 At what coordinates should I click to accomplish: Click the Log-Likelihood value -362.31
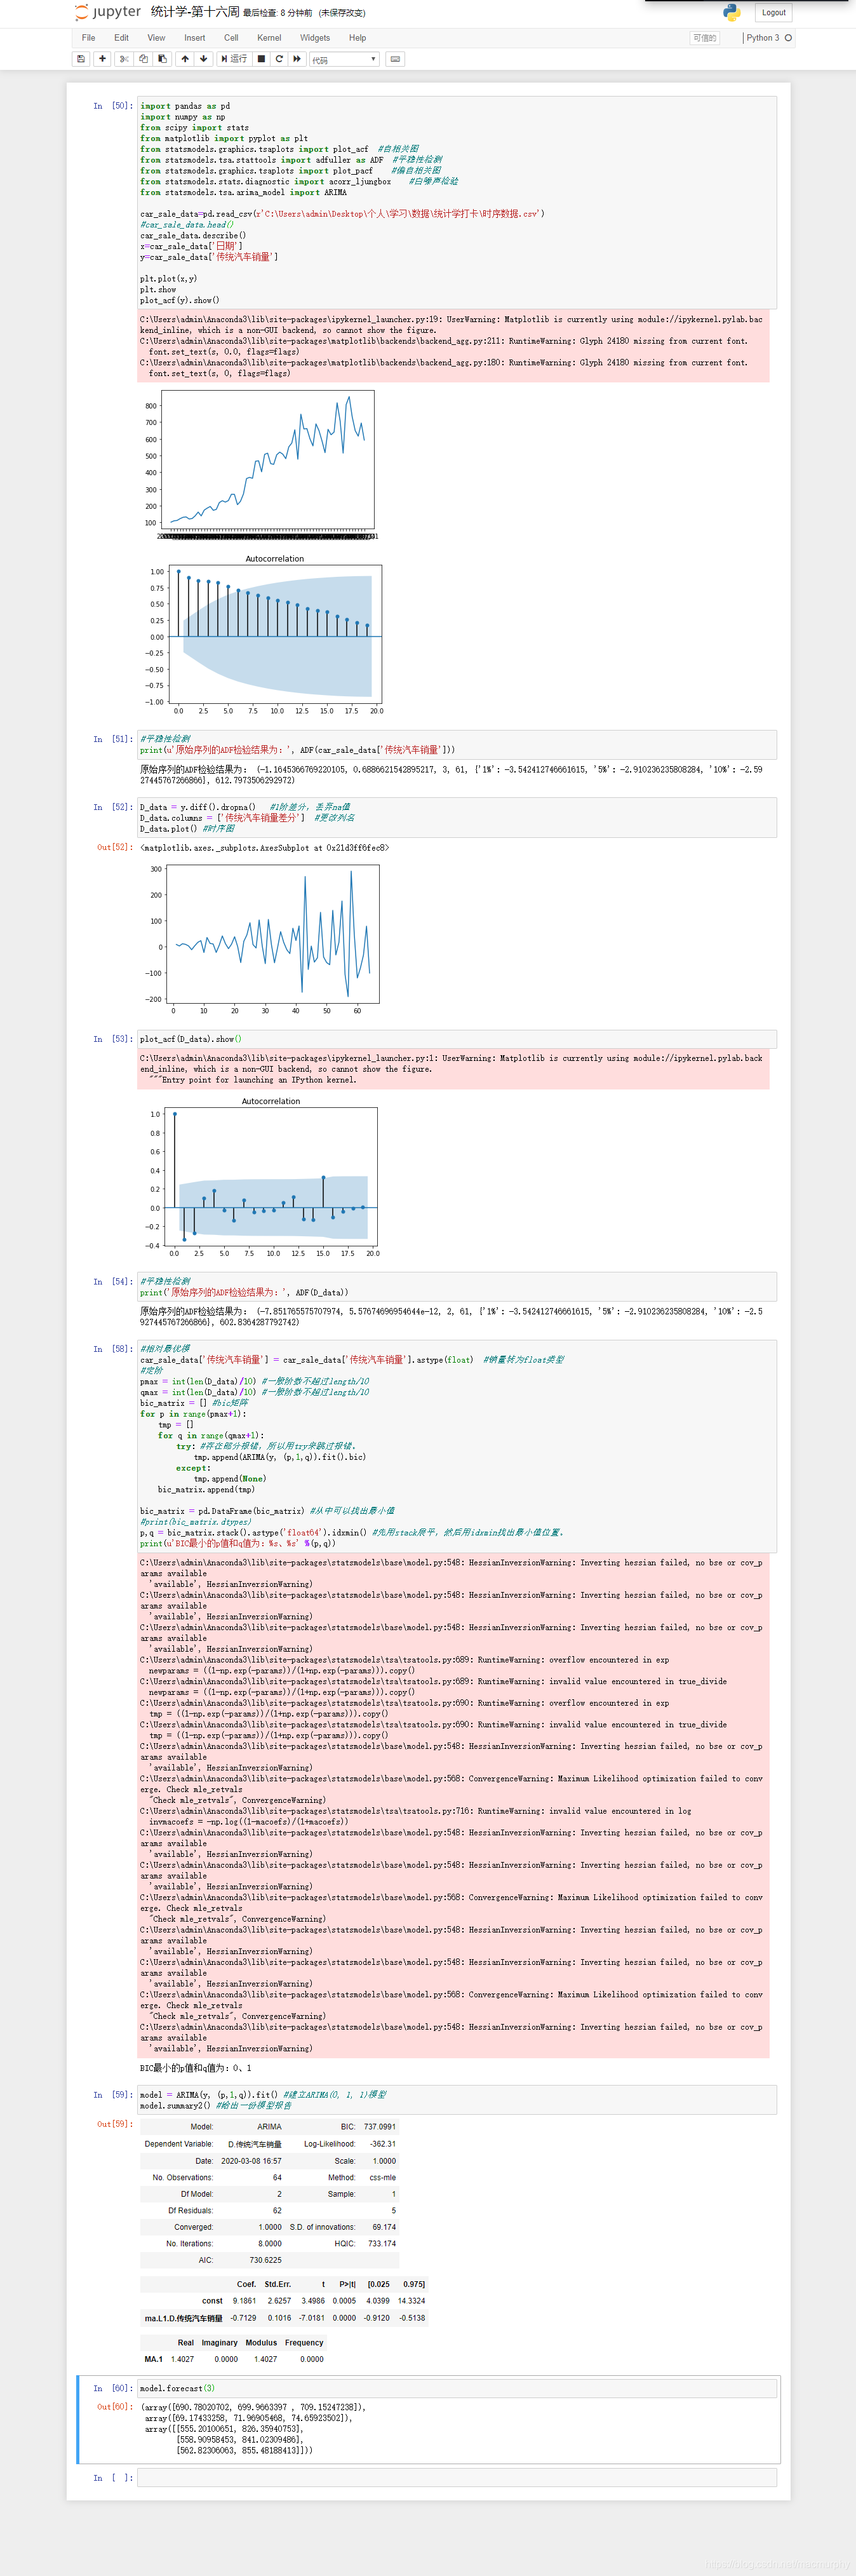pyautogui.click(x=383, y=2143)
